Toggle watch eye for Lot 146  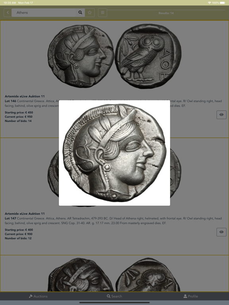221,115
